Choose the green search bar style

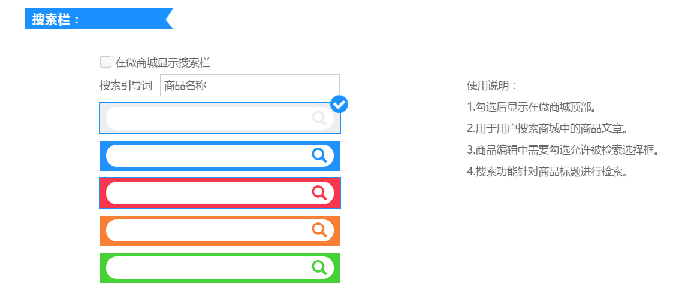[210, 267]
